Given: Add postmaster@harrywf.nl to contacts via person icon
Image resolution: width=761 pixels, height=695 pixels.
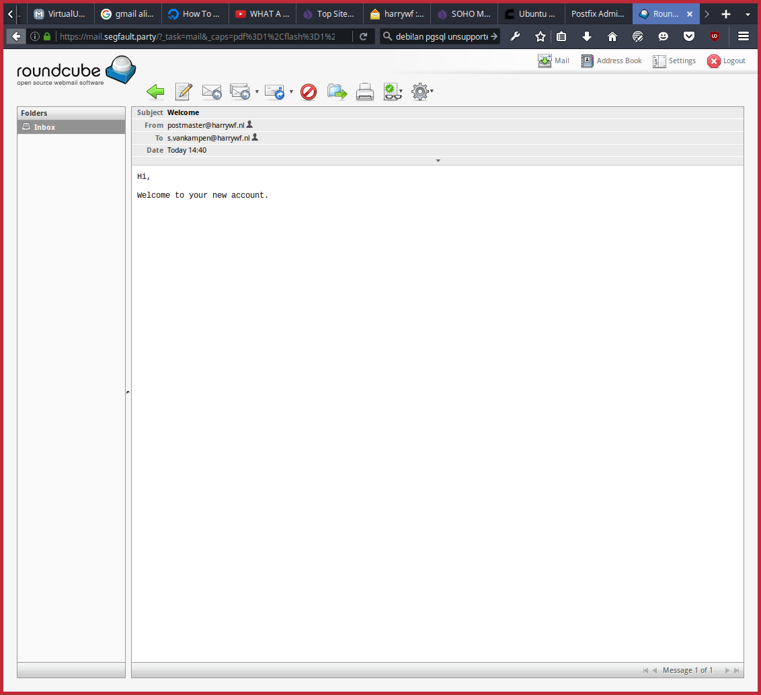Looking at the screenshot, I should click(249, 124).
